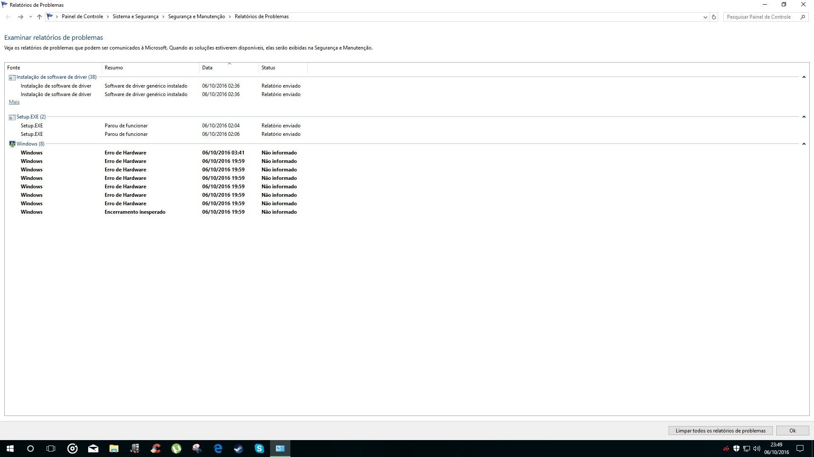
Task: Open the Action Center notification icon
Action: (x=800, y=449)
